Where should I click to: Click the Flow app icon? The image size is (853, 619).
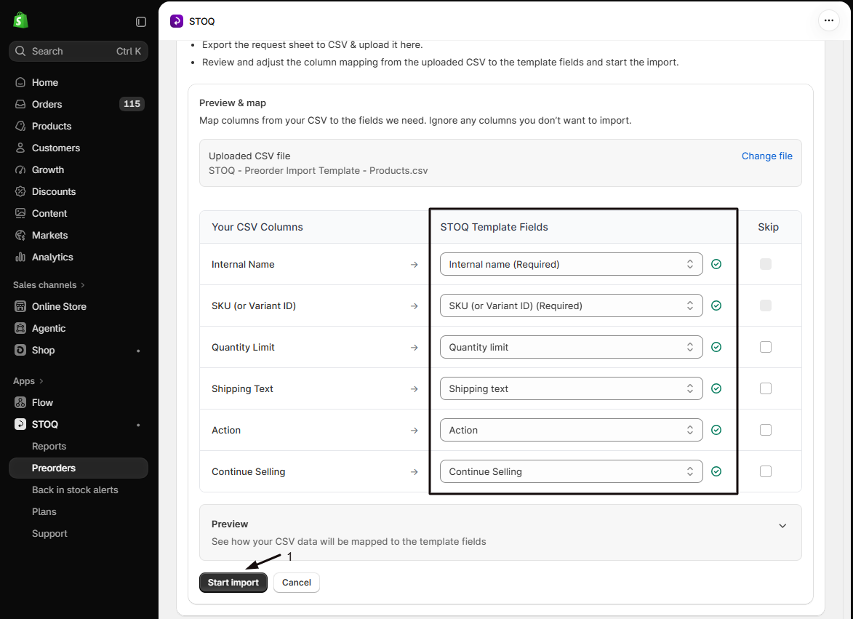(20, 402)
